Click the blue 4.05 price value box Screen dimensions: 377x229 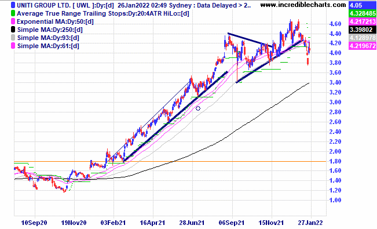point(362,5)
